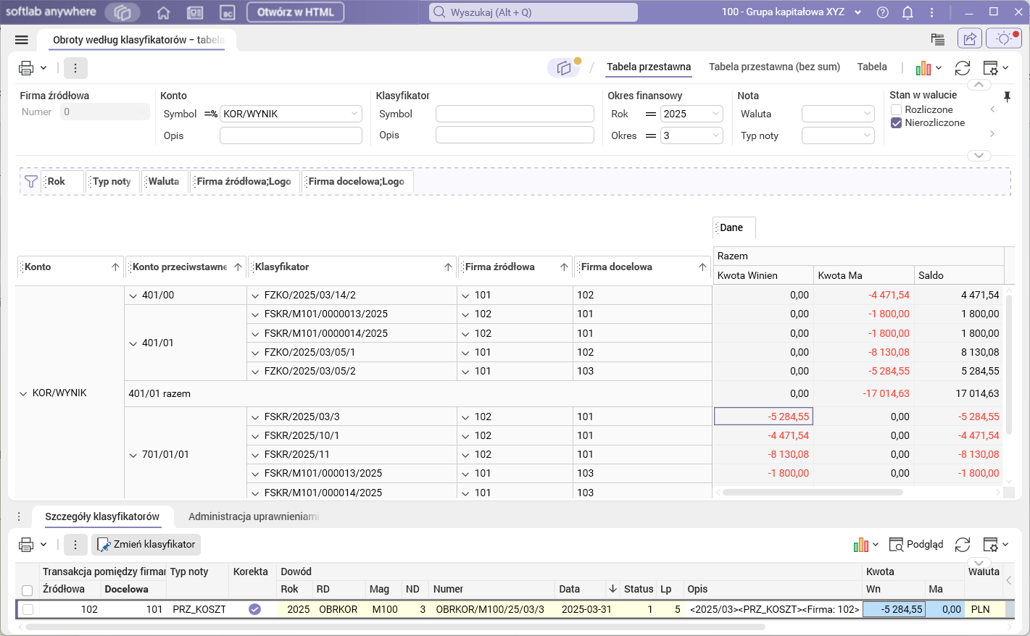Open the Konto Symbol KOR/WYNIK combo box
Screen dimensions: 1030x636
[354, 114]
